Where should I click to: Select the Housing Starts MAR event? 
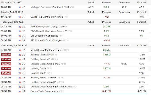[x=41, y=73]
